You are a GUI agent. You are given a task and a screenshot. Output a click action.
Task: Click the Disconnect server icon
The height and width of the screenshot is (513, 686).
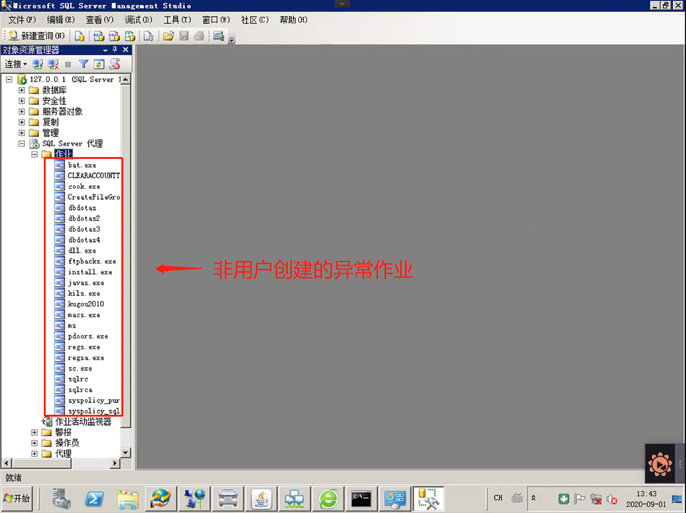53,64
